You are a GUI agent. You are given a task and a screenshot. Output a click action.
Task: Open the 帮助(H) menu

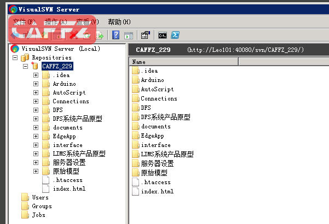click(x=119, y=22)
